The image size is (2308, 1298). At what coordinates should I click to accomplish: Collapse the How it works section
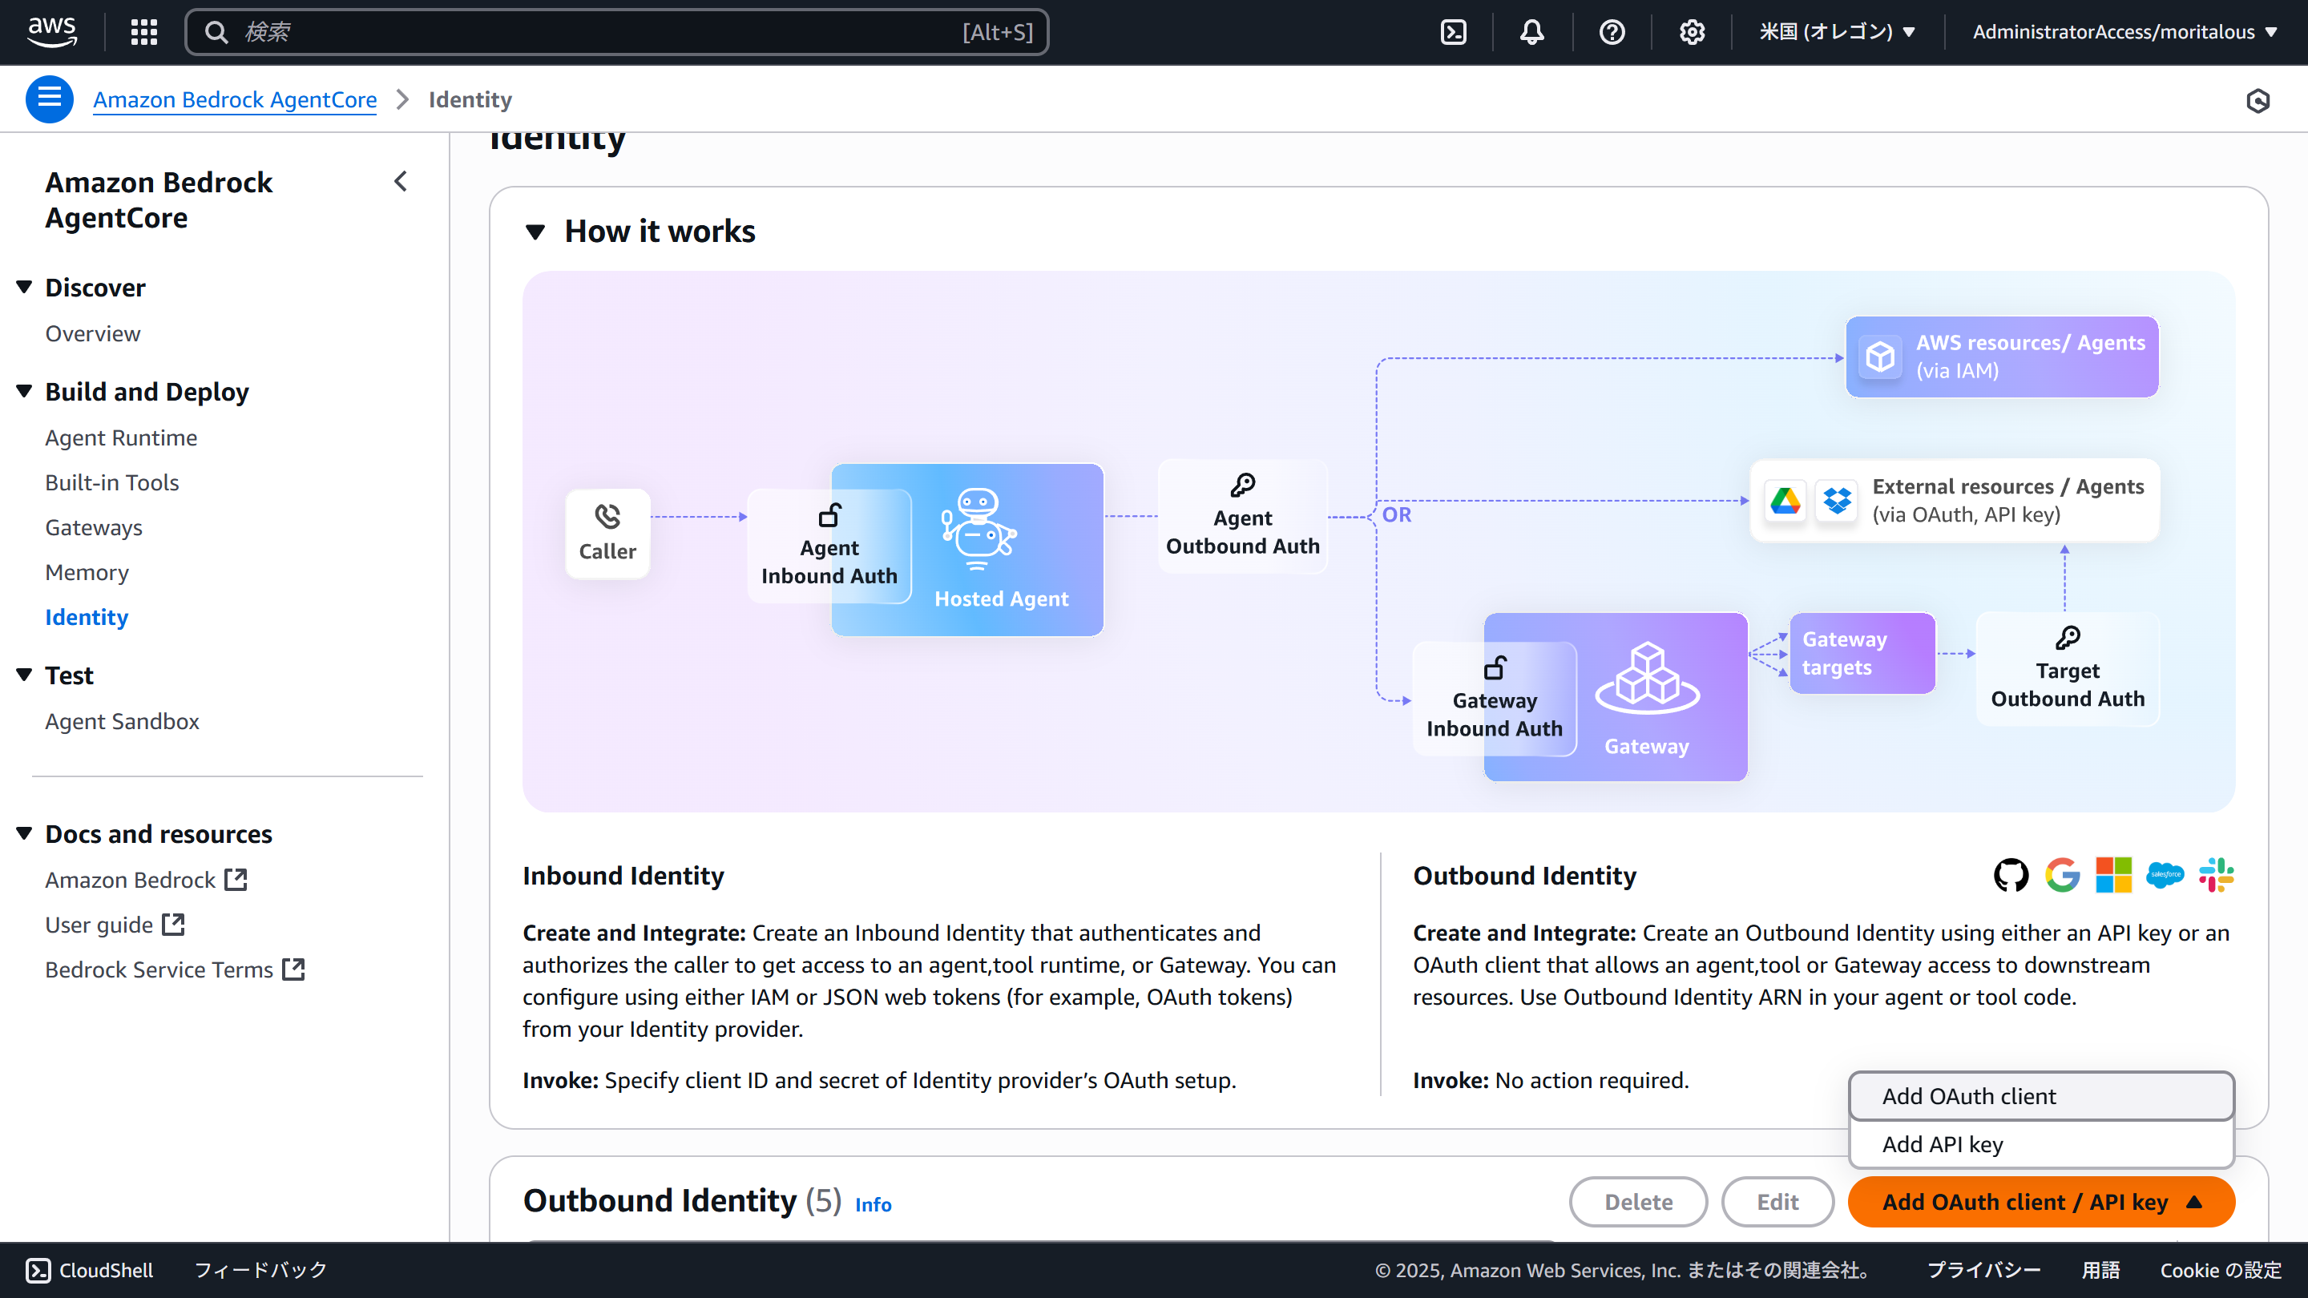(x=536, y=230)
